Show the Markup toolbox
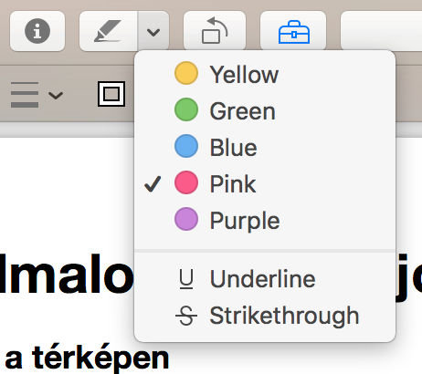 click(294, 32)
